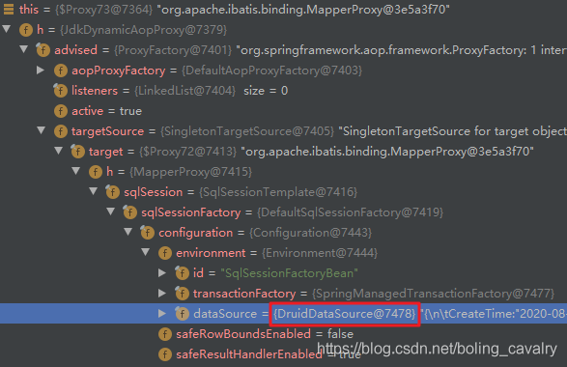Click field icon next to JdkDynamicAopProxy h
Viewport: 567px width, 367px height.
coord(26,30)
